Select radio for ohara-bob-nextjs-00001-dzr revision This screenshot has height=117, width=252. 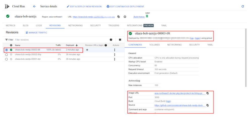click(x=7, y=59)
